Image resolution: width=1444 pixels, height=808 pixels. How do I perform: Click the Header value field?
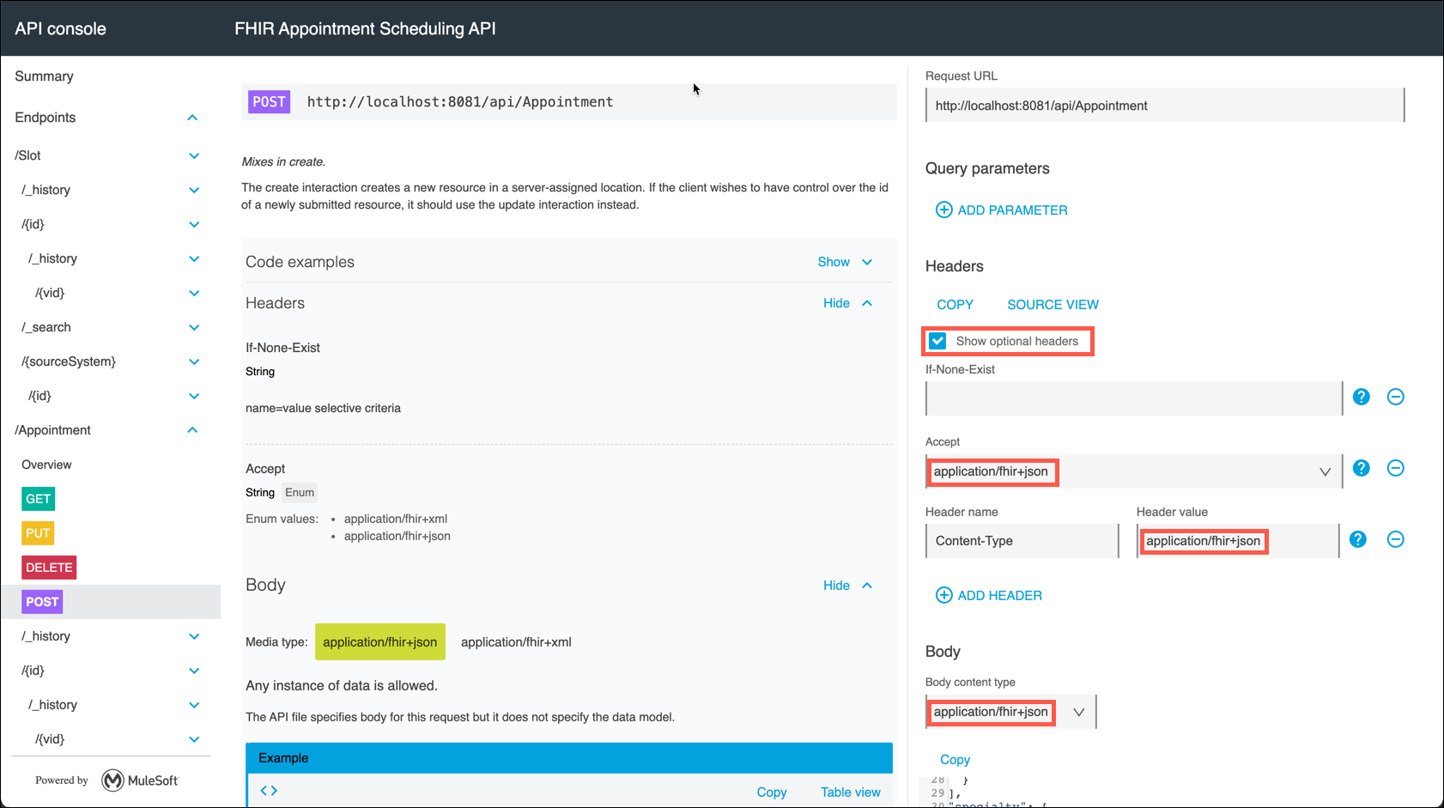click(1237, 541)
